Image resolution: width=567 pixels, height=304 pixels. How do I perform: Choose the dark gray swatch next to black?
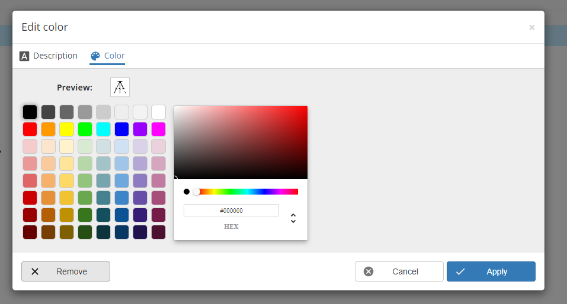click(x=48, y=112)
